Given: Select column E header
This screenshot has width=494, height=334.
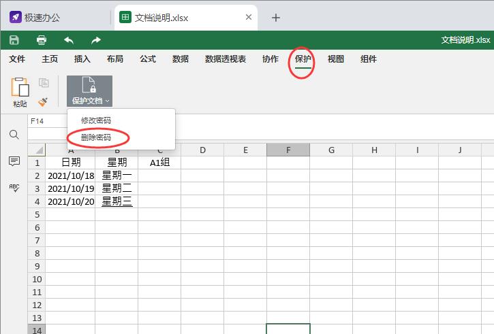Looking at the screenshot, I should (245, 150).
